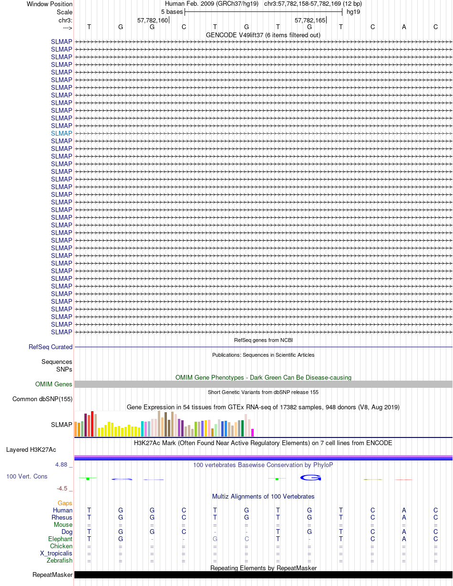Click the large blue G conservation logo
This screenshot has height=586, width=453.
pos(311,478)
